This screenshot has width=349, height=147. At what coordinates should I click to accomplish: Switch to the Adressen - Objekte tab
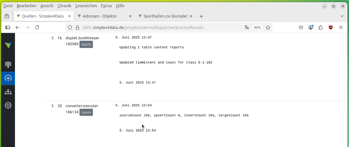click(x=105, y=16)
